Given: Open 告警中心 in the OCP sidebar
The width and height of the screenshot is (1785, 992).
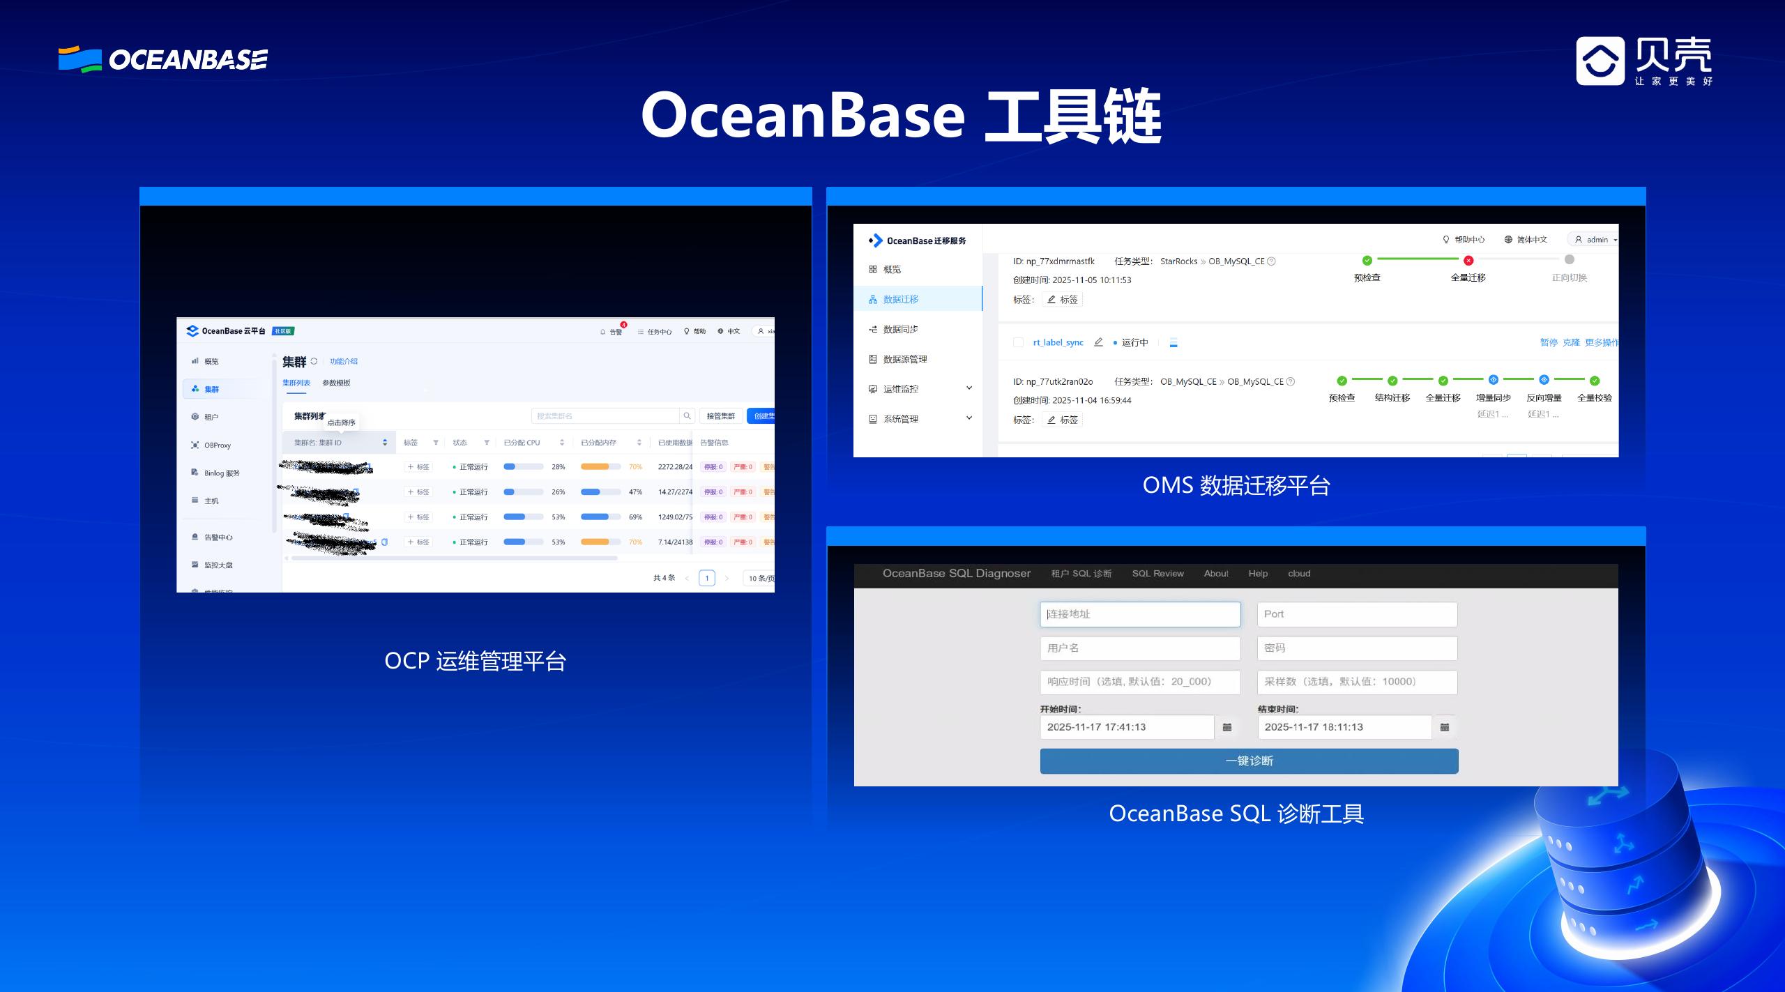Looking at the screenshot, I should [220, 537].
